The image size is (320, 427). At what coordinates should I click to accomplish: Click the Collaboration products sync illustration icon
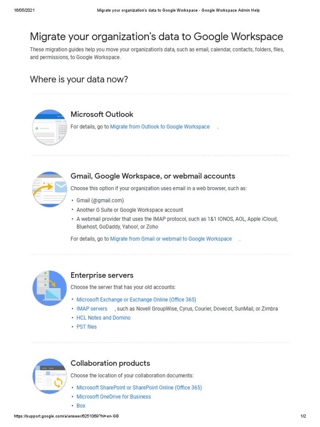coord(50,376)
